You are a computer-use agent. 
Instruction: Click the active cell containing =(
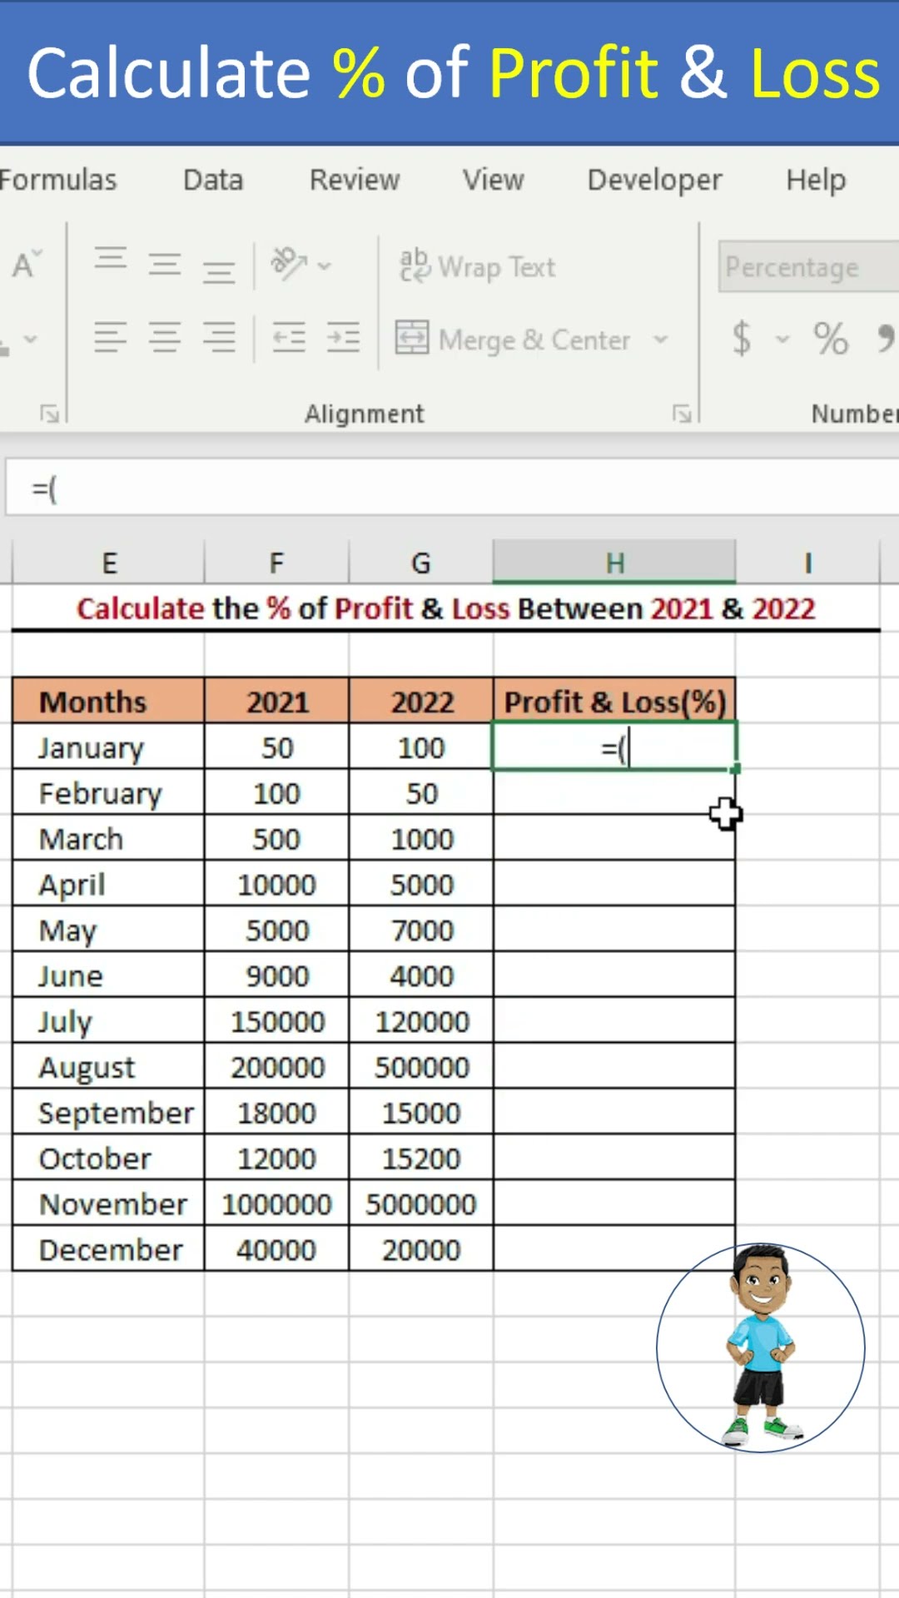tap(614, 747)
